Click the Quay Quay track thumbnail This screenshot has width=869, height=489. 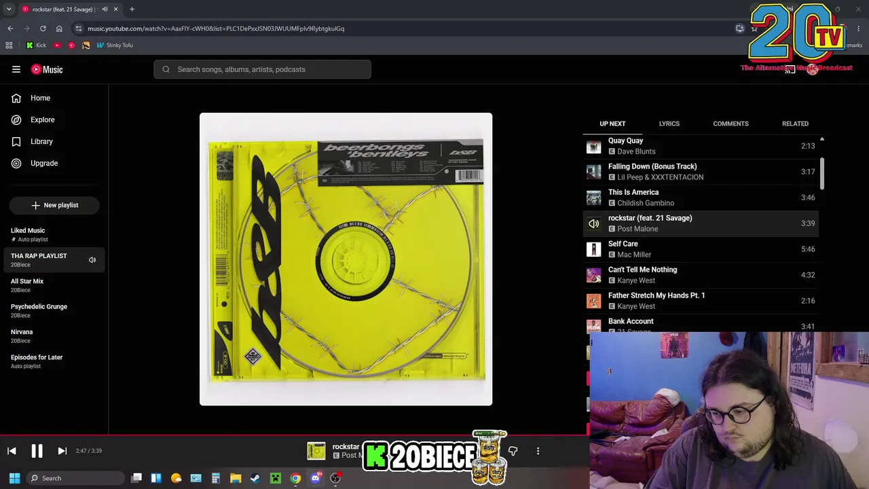point(594,146)
